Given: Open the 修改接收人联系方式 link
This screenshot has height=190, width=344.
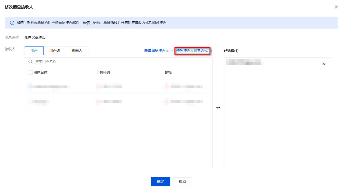Looking at the screenshot, I should pos(192,51).
